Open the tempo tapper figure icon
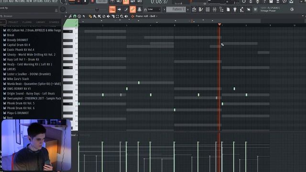Screen dimensions: 306x172 (242, 10)
